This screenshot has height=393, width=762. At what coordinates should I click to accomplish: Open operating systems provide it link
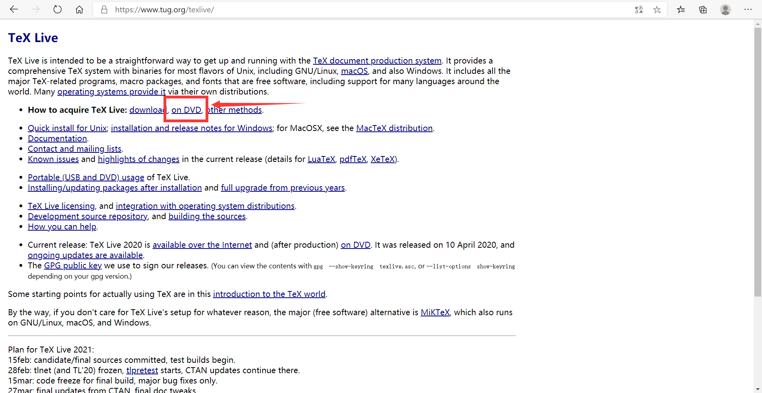click(x=112, y=92)
